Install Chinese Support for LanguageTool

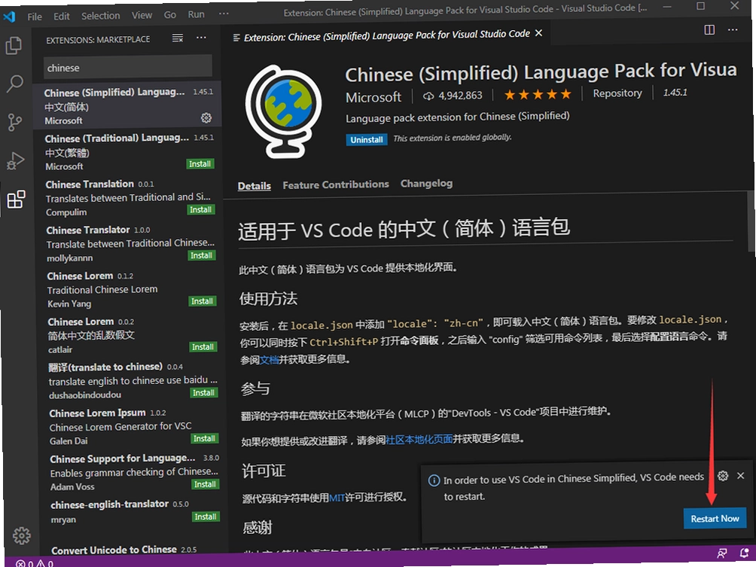[206, 484]
